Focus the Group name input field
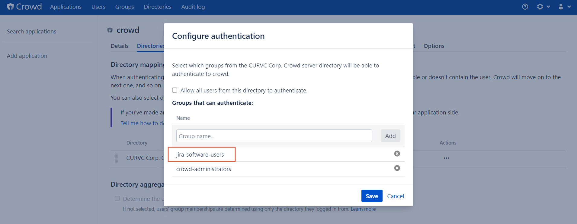 point(274,136)
